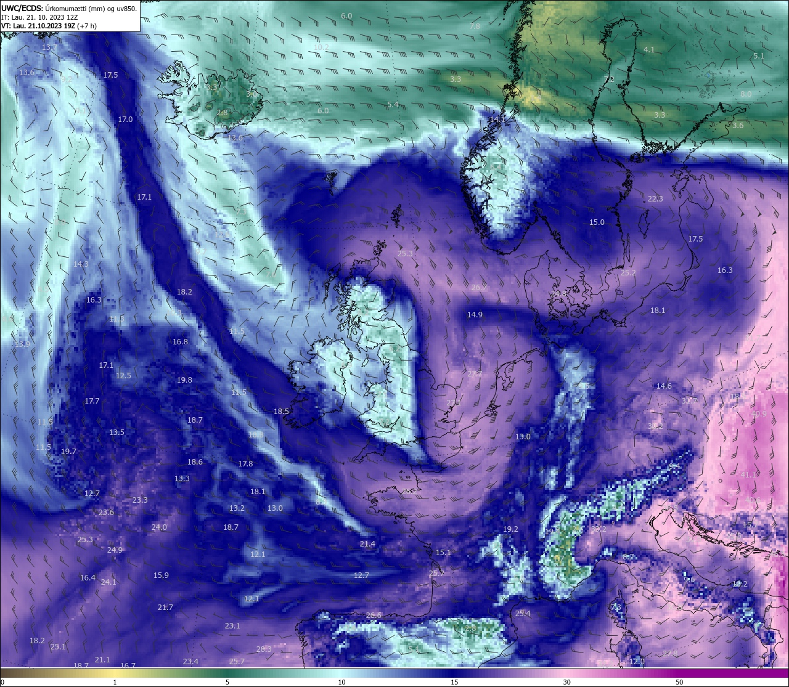Screen dimensions: 789x687
Task: Click the 23.6 value label
Action: (106, 513)
